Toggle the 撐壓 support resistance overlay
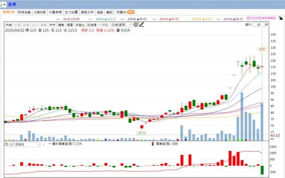Image resolution: width=285 pixels, height=178 pixels. [70, 25]
